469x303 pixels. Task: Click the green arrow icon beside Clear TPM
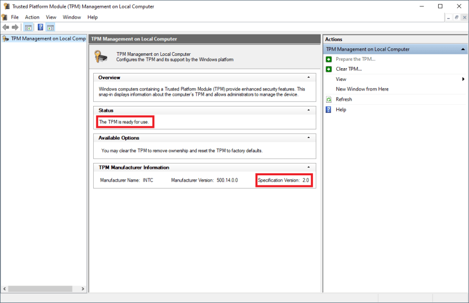click(329, 69)
